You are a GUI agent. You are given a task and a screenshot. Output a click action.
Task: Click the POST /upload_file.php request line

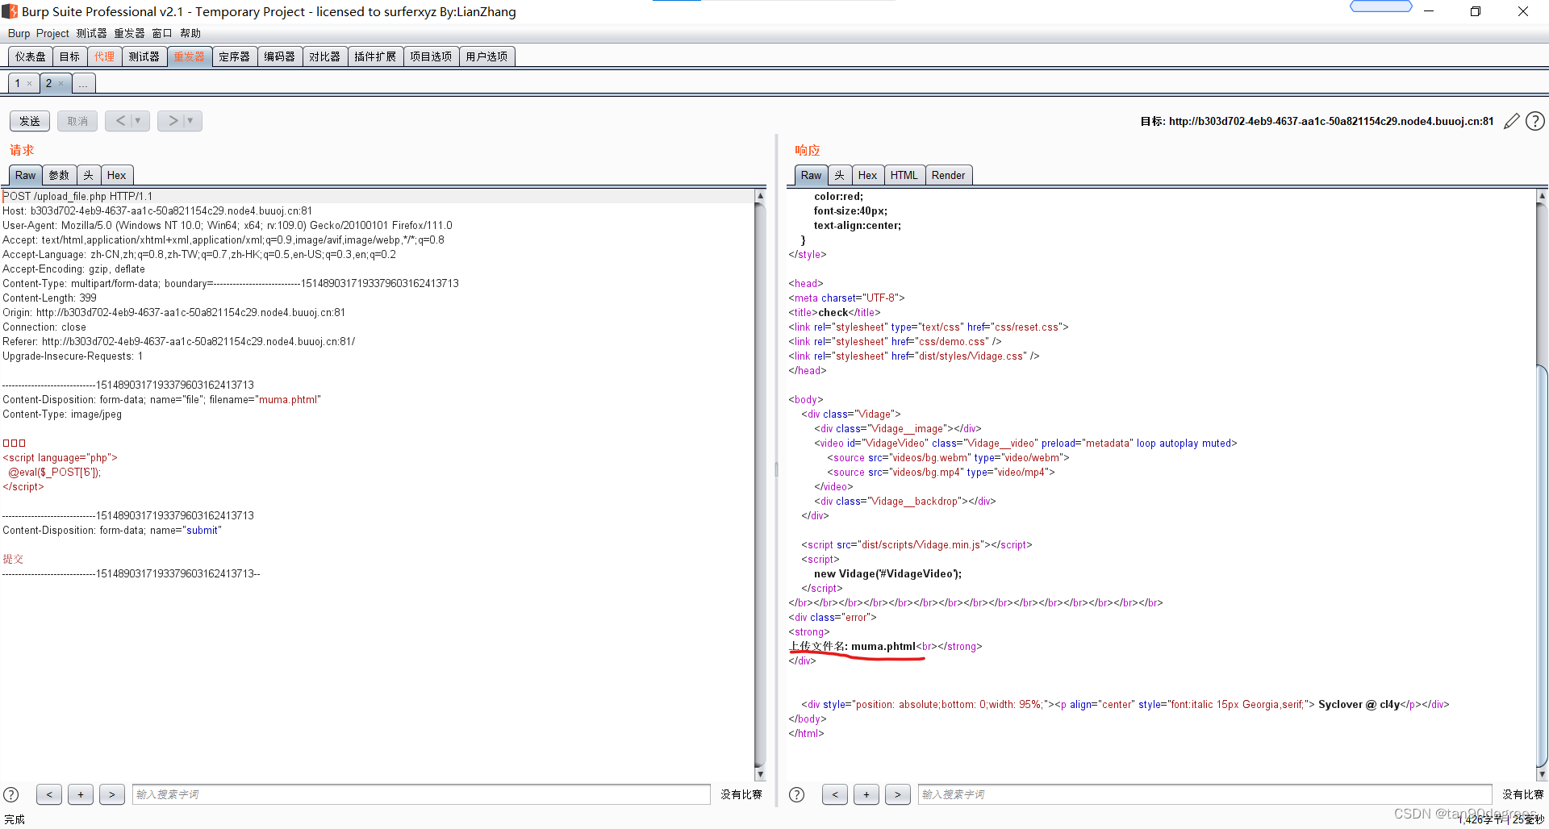point(77,196)
